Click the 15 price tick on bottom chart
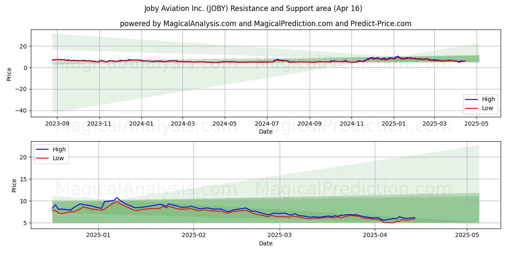507x253 pixels. click(x=24, y=179)
